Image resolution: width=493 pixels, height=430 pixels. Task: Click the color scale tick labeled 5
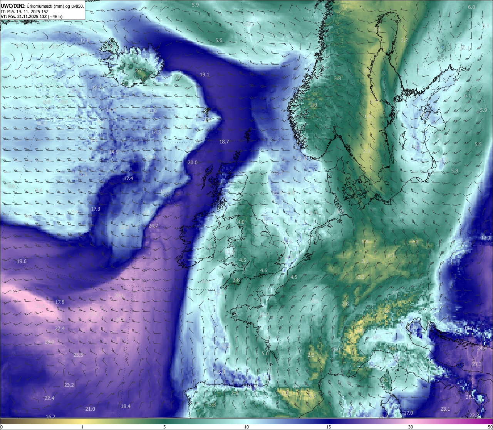point(164,427)
